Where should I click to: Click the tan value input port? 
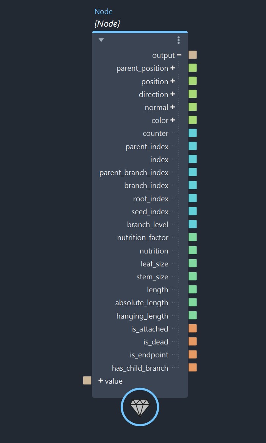[87, 381]
